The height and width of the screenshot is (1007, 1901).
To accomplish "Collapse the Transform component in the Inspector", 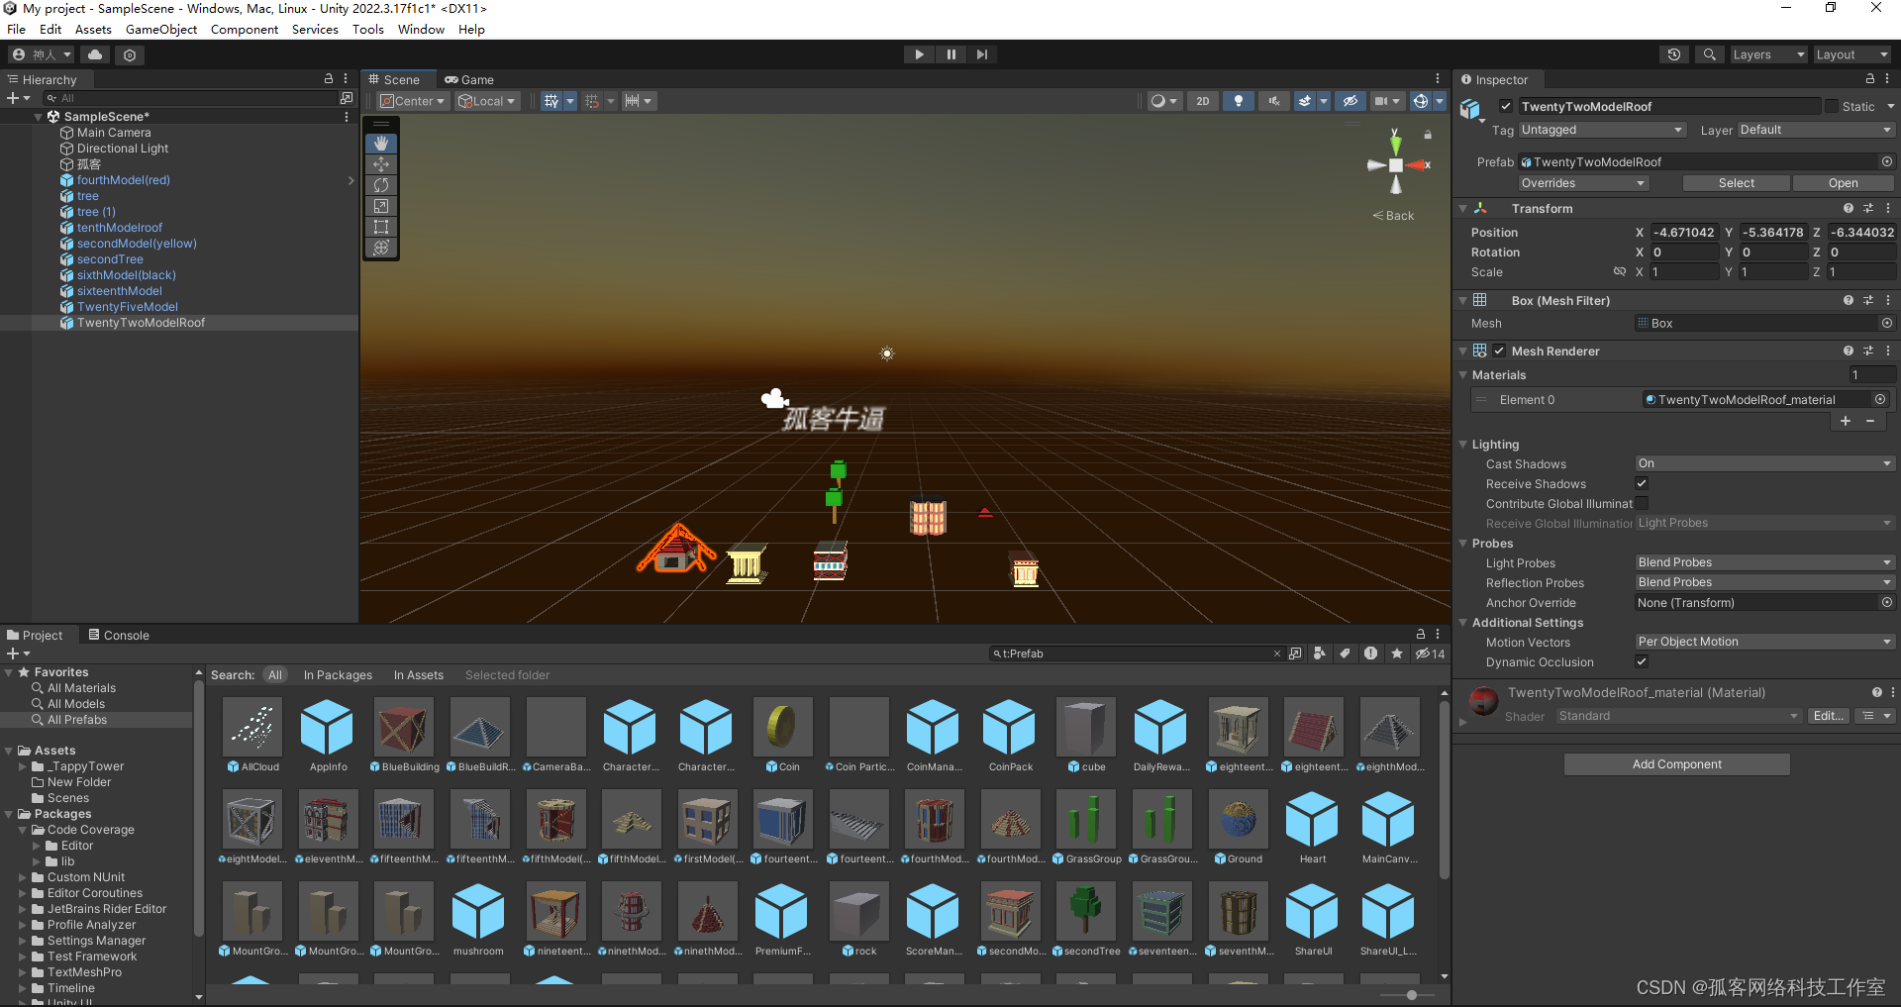I will click(x=1465, y=208).
